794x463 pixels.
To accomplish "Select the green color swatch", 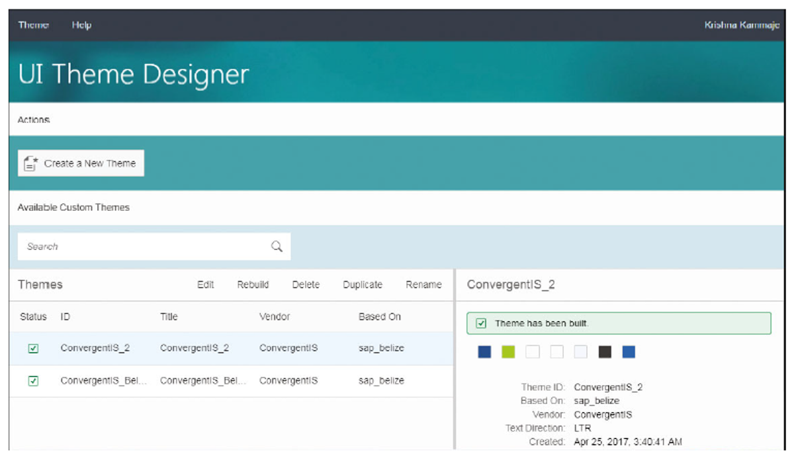I will click(x=507, y=352).
